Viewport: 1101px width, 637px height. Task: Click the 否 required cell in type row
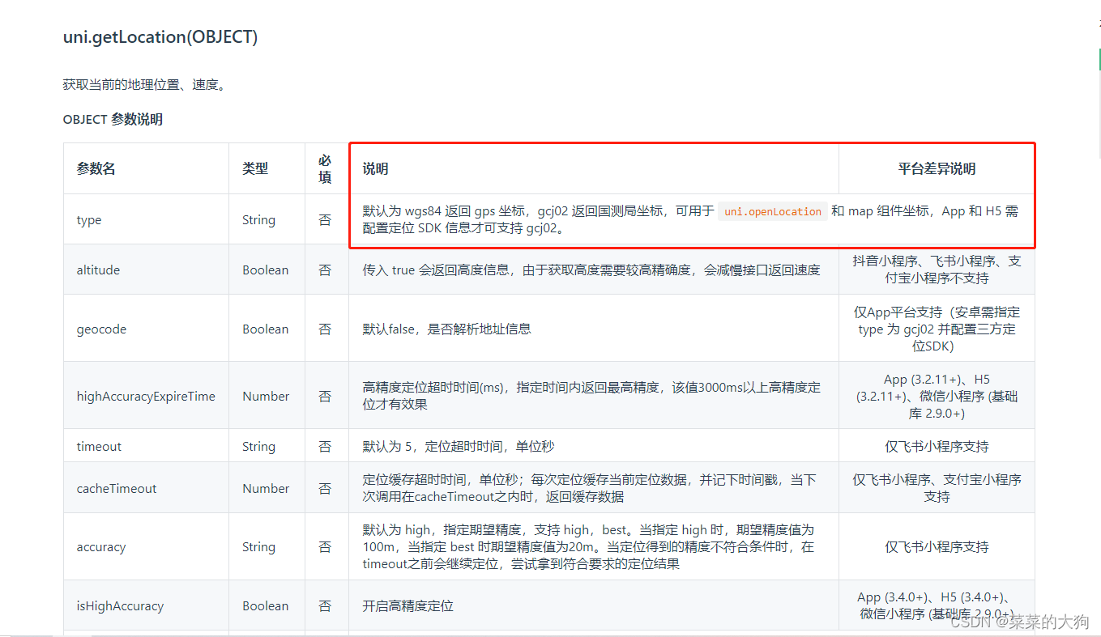pyautogui.click(x=325, y=219)
